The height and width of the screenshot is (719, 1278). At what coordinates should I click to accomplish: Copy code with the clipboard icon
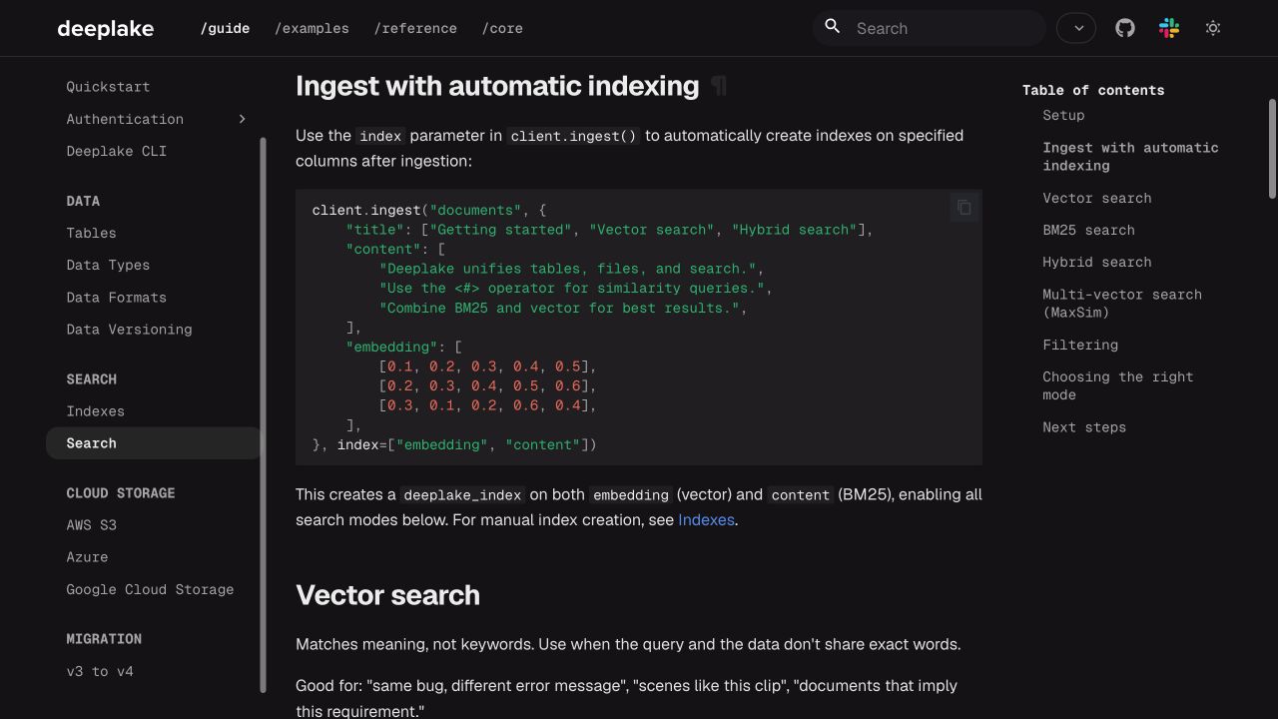coord(964,208)
